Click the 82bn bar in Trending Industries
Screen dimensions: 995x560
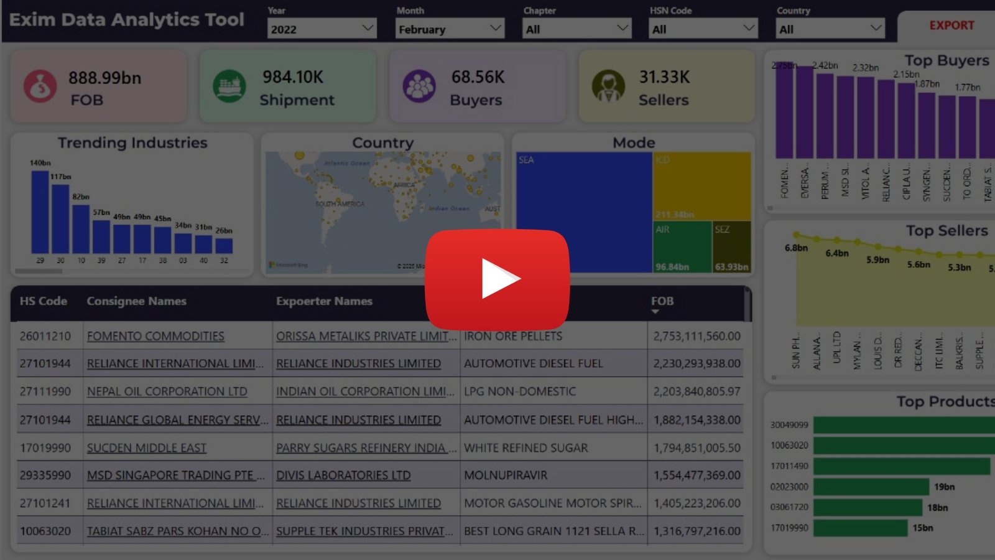81,229
